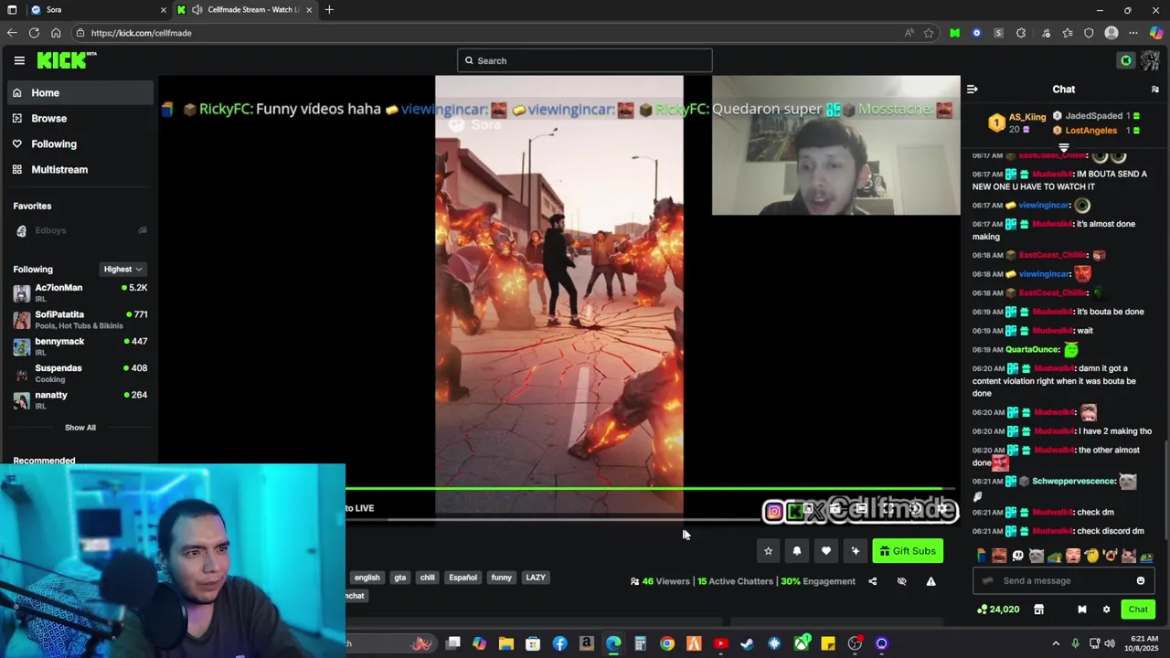The image size is (1170, 658).
Task: Open the chat settings gear icon
Action: 1106,610
